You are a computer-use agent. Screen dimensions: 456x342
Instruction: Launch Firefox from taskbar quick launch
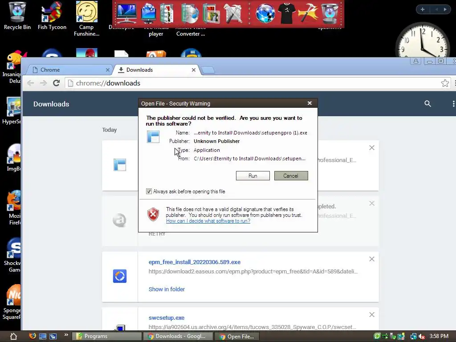click(32, 336)
